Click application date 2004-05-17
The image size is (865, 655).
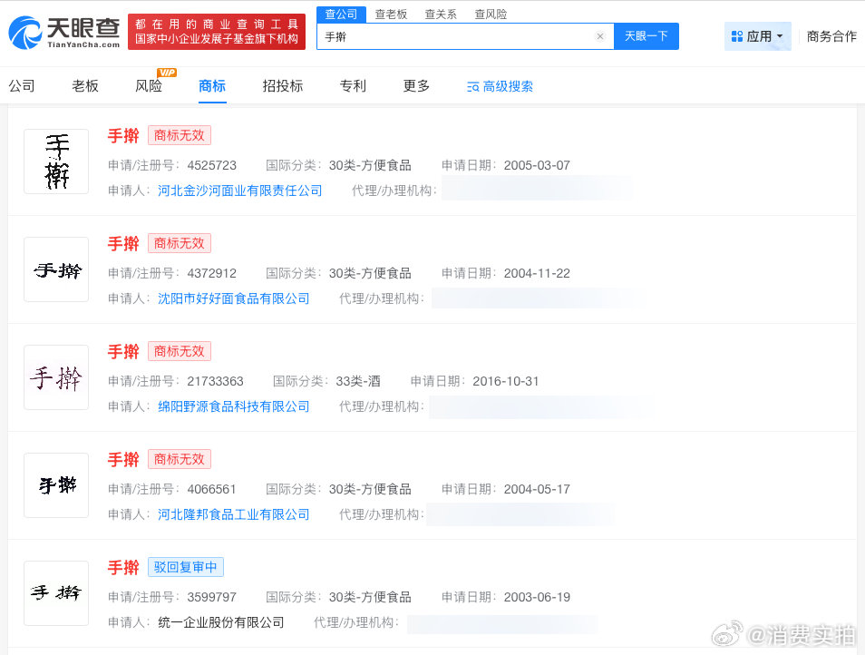tap(537, 490)
